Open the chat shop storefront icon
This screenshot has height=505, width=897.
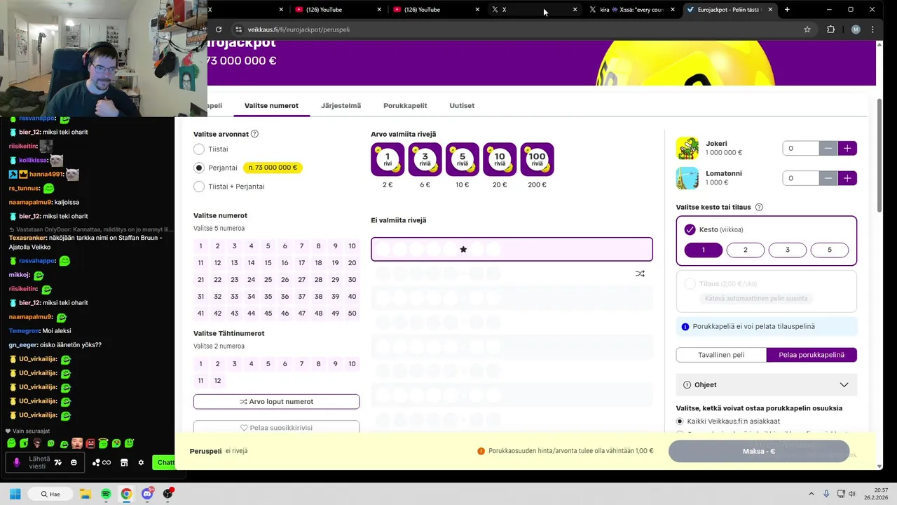tap(124, 462)
